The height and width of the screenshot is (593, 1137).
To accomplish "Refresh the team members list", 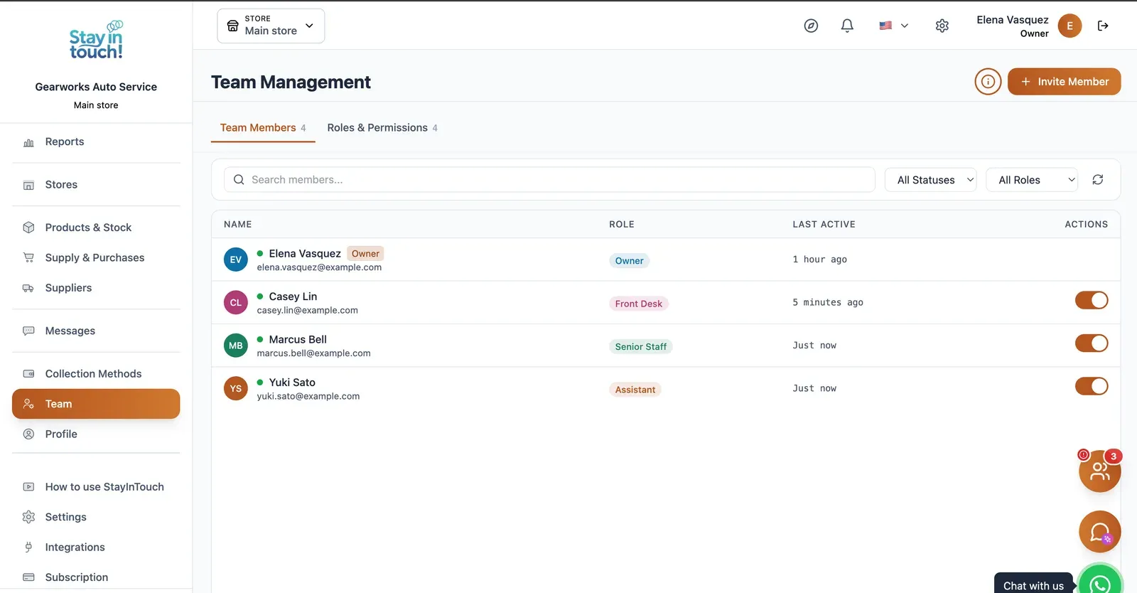I will pyautogui.click(x=1098, y=180).
